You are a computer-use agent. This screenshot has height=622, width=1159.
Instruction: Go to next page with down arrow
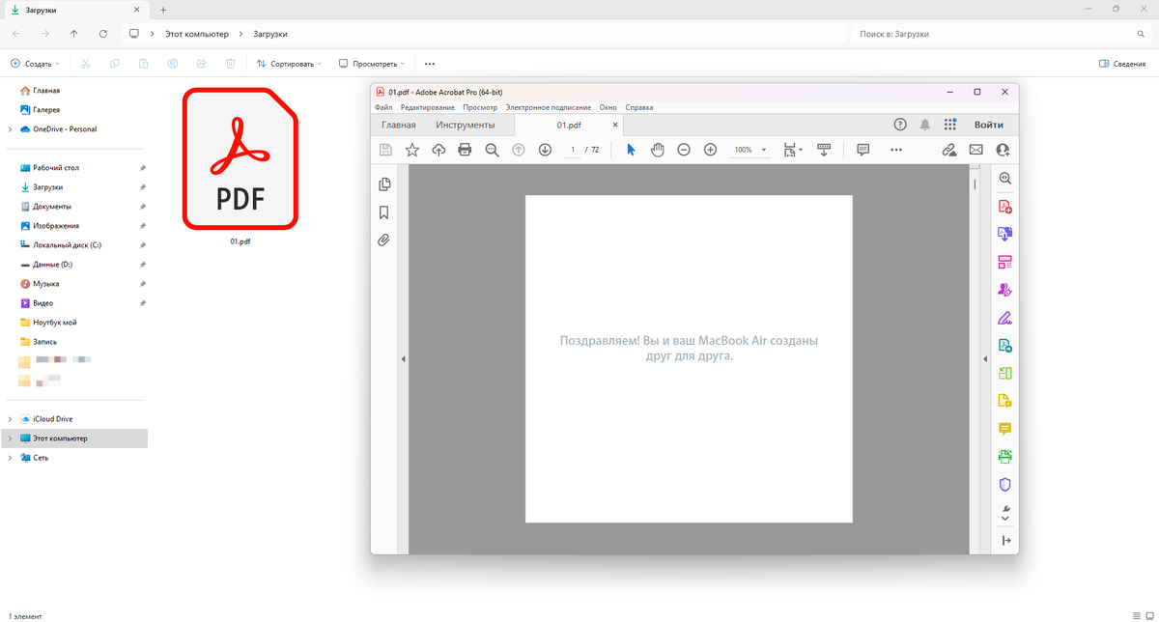coord(545,150)
